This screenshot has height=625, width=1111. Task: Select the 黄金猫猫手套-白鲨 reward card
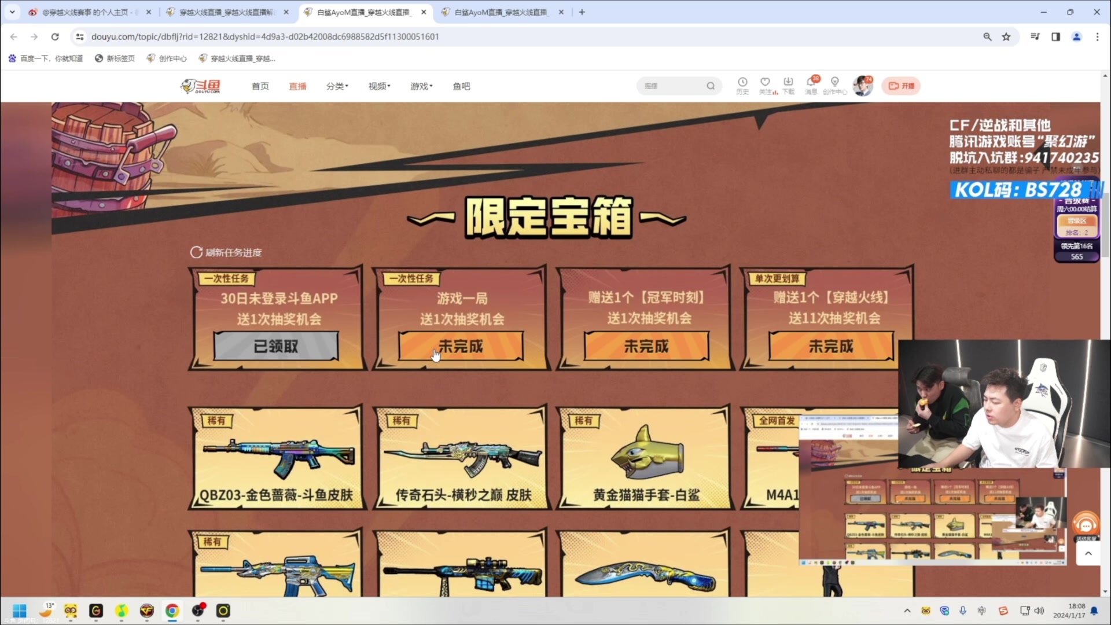pos(645,457)
